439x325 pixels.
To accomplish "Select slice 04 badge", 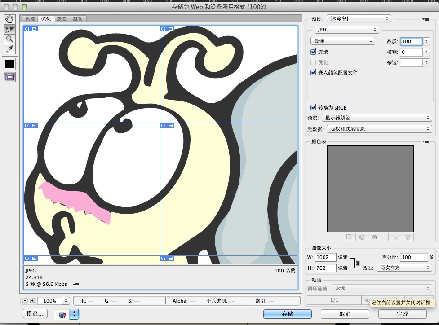I will click(x=31, y=125).
